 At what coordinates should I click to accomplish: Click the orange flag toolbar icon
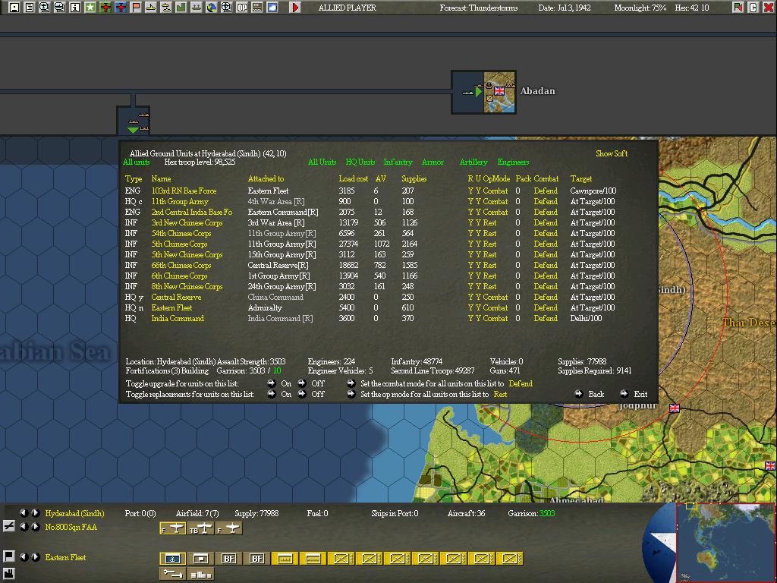pos(136,8)
